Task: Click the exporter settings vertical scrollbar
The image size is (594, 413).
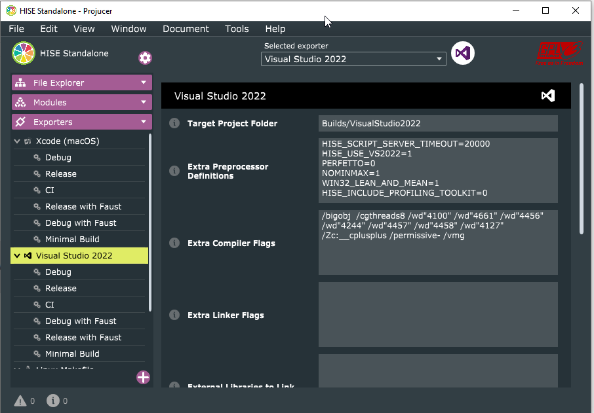Action: click(582, 159)
